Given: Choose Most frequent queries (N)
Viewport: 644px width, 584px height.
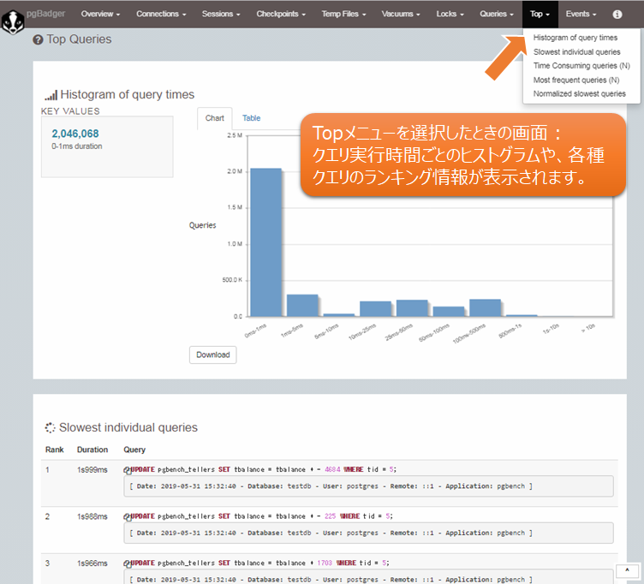Looking at the screenshot, I should pos(575,80).
